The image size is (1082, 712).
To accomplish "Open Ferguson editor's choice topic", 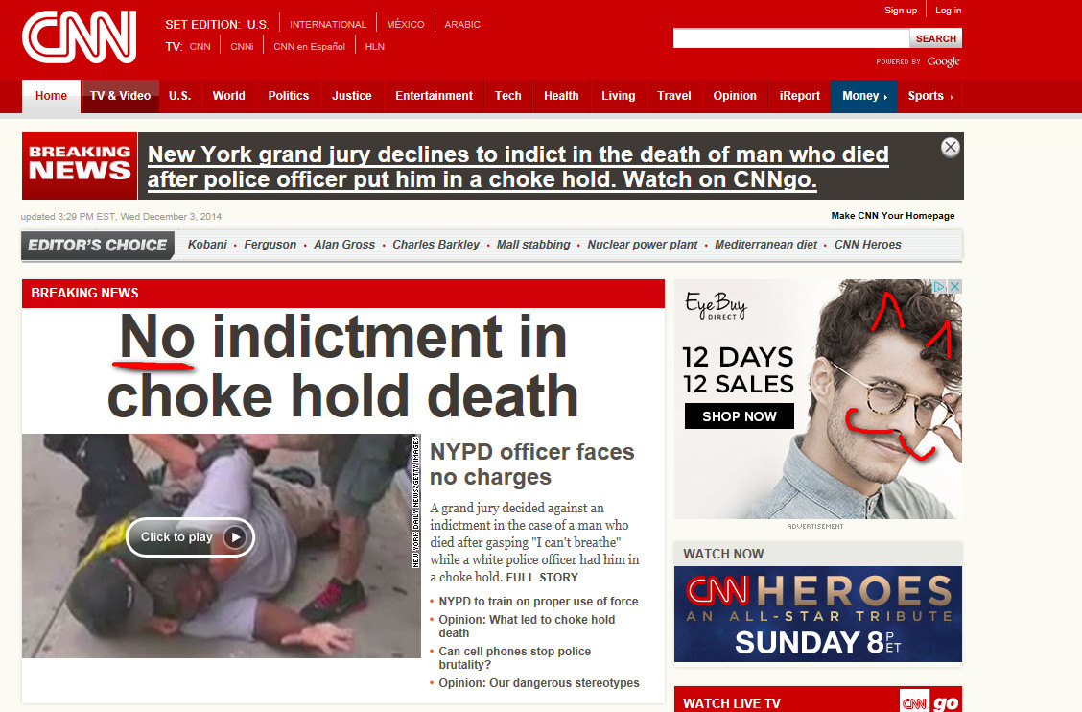I will [x=270, y=245].
